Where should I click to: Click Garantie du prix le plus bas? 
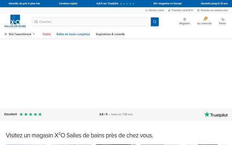click(x=24, y=4)
